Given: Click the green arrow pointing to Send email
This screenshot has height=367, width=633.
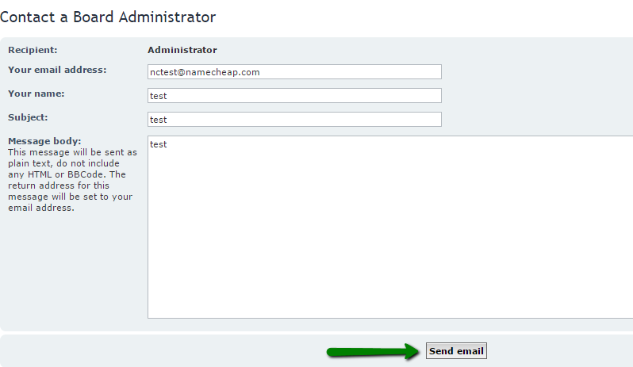Looking at the screenshot, I should (x=373, y=351).
